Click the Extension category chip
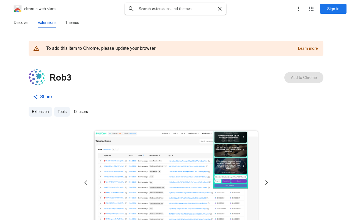The image size is (352, 220). (x=40, y=112)
